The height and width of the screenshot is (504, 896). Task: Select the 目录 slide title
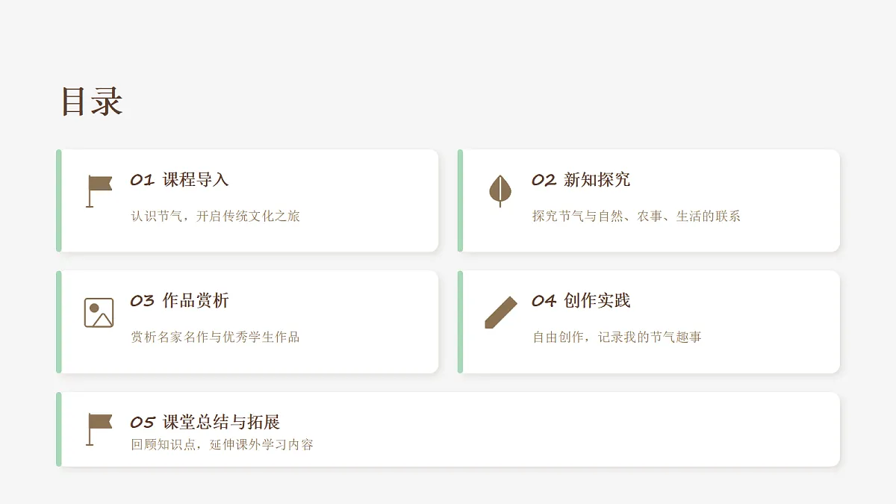click(x=91, y=102)
